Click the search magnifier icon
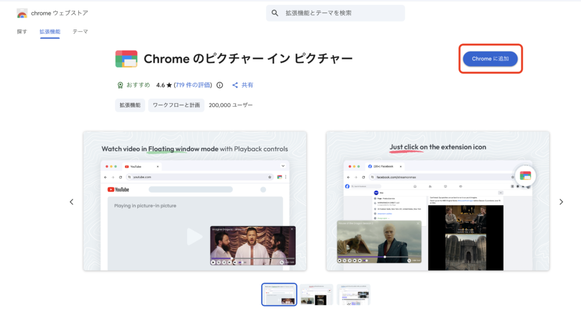Screen dimensions: 581x310 tap(275, 13)
